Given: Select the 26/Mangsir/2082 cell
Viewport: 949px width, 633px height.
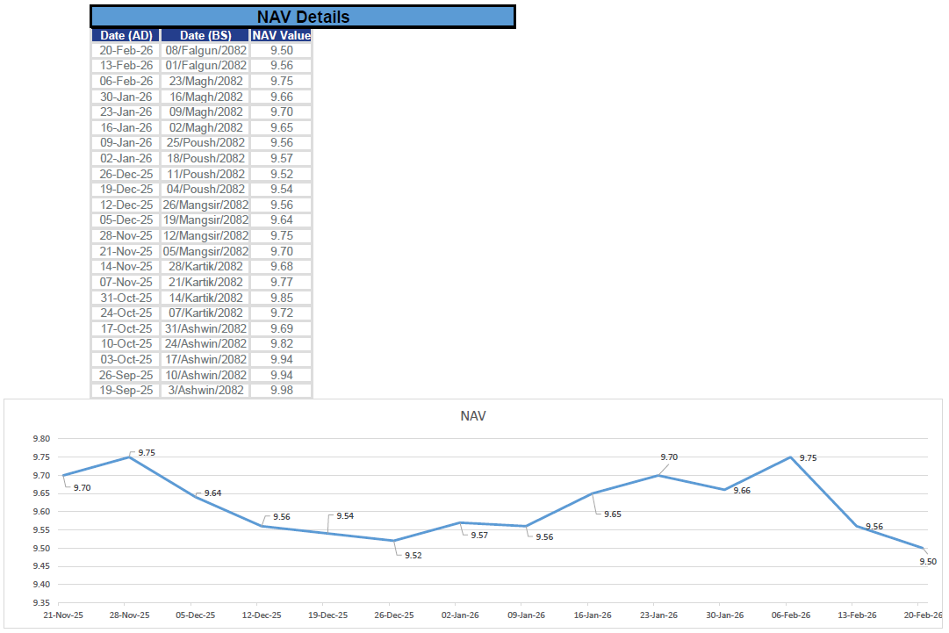Looking at the screenshot, I should coord(205,205).
